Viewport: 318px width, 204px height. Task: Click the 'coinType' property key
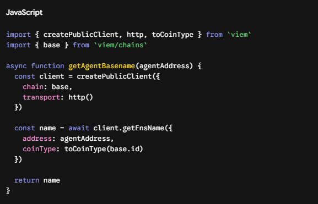[x=39, y=149]
